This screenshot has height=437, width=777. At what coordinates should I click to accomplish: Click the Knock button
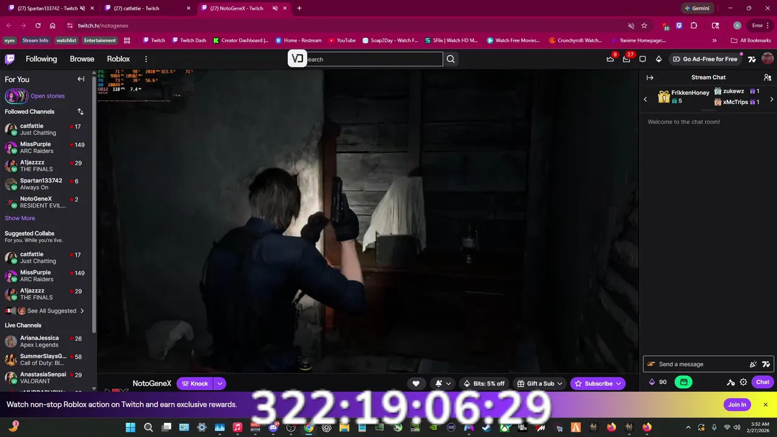click(x=195, y=384)
